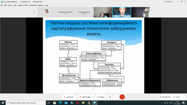Open the clock showing 11:34
The width and height of the screenshot is (187, 105).
pos(177,103)
